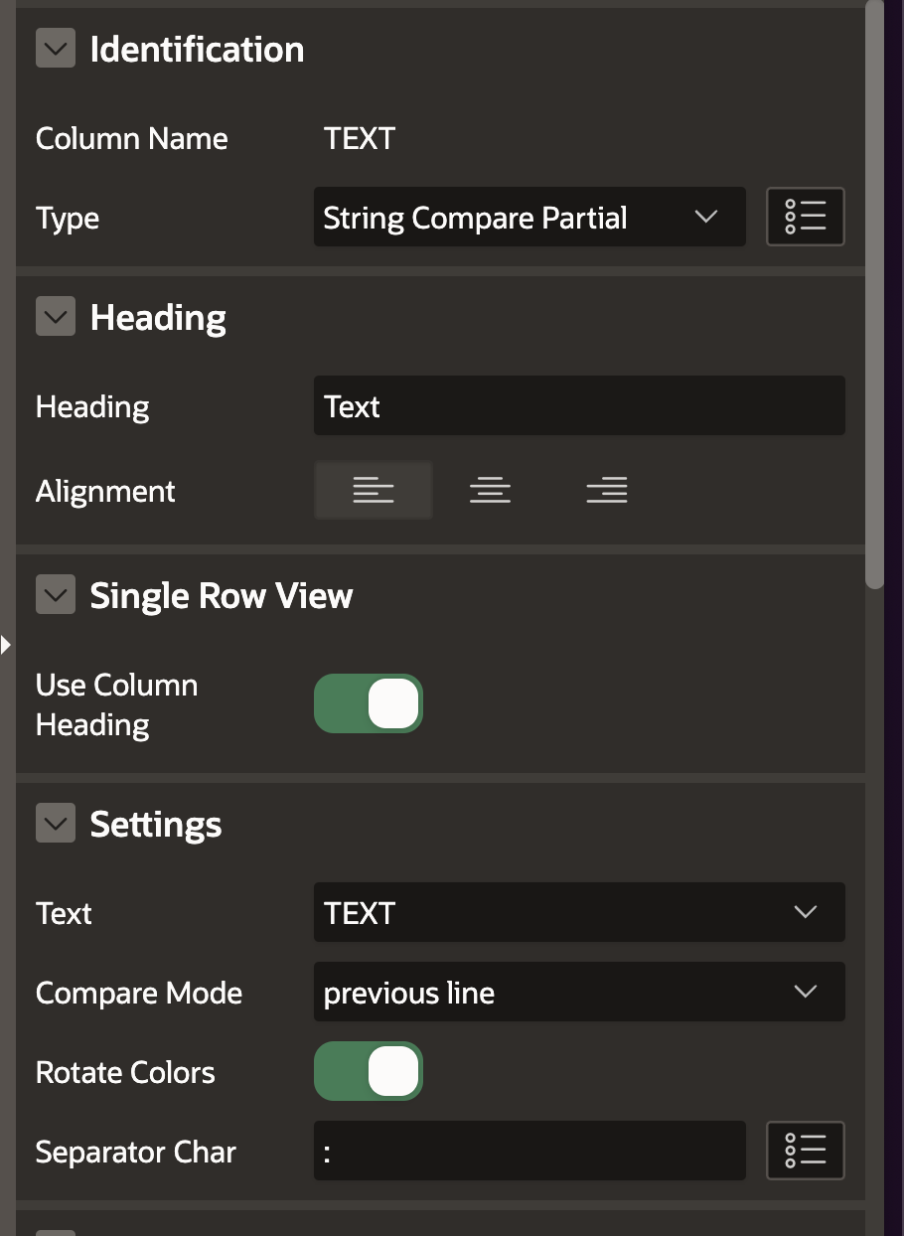Set heading alignment to center
904x1236 pixels.
click(x=490, y=490)
